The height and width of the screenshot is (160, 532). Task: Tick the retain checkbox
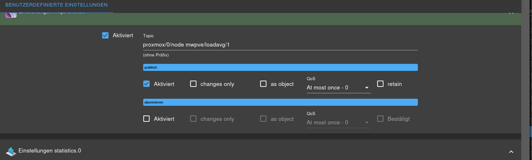point(380,84)
